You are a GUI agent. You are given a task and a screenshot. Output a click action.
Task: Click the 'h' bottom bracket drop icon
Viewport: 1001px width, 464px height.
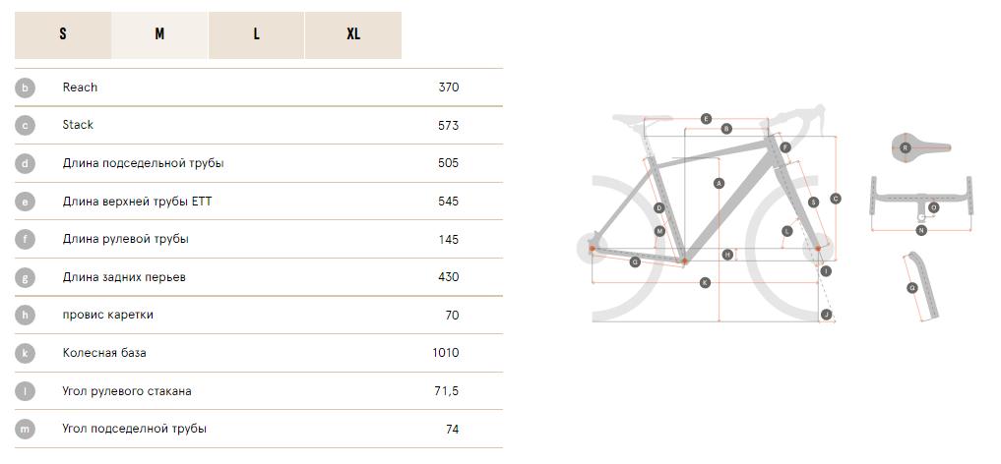click(25, 316)
